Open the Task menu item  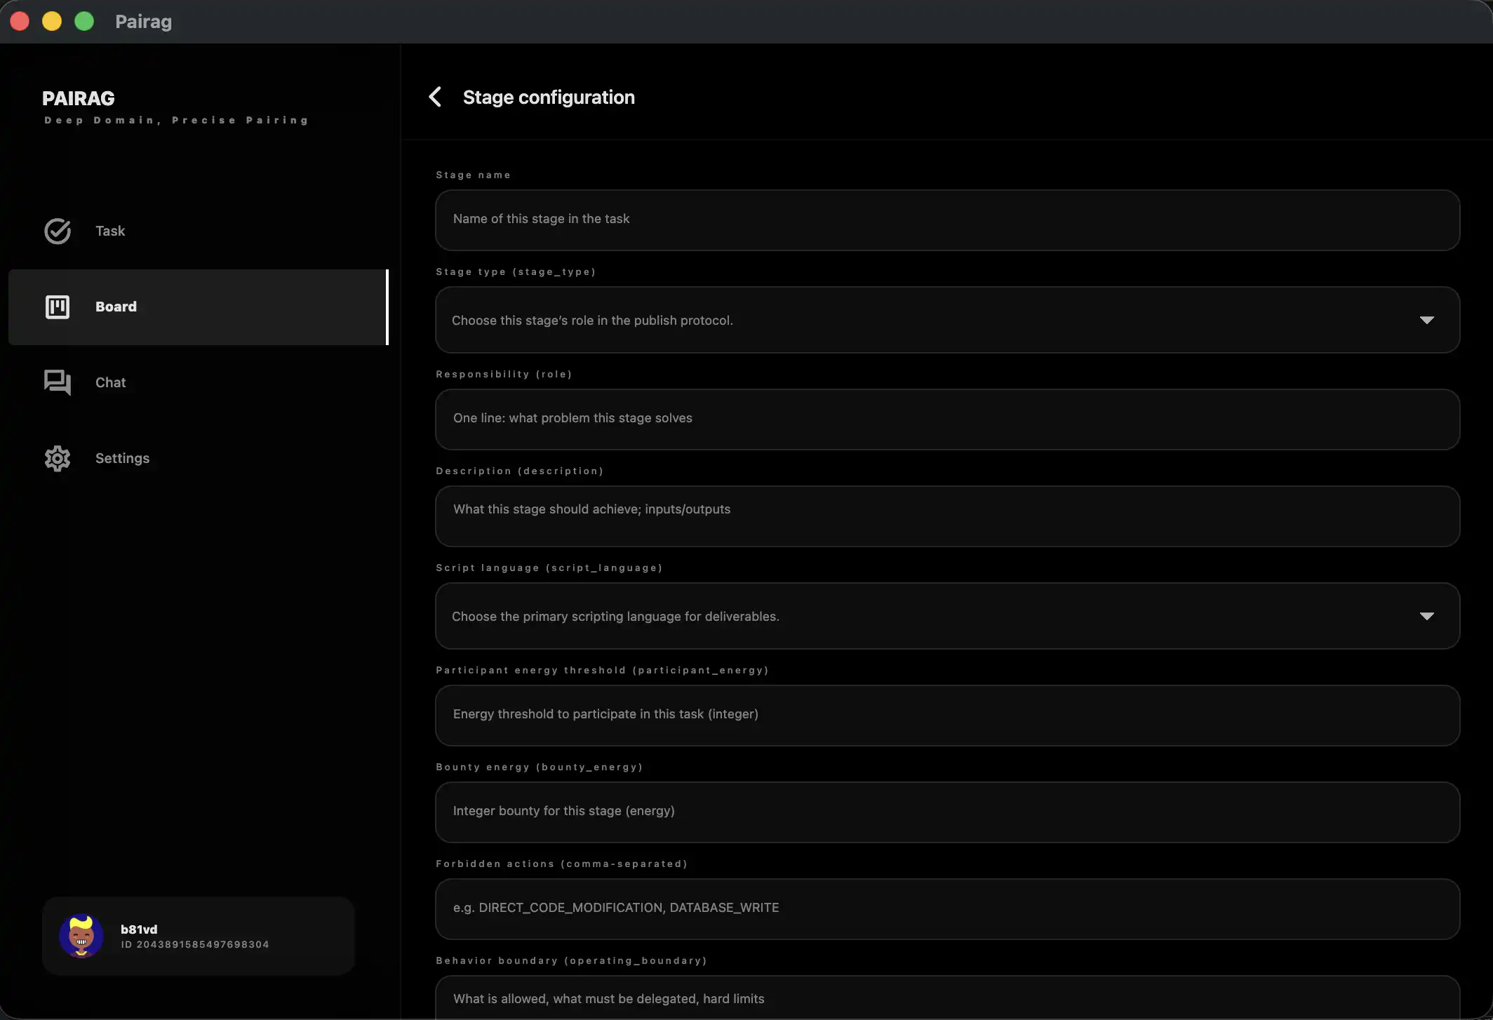coord(198,231)
